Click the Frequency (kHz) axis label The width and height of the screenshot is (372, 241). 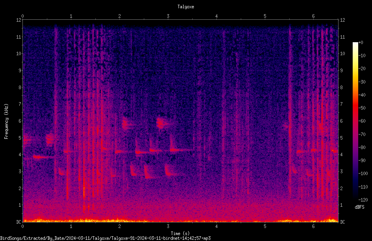coord(6,121)
